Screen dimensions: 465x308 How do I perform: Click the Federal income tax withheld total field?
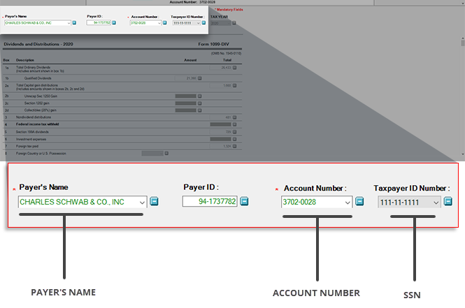pyautogui.click(x=220, y=124)
